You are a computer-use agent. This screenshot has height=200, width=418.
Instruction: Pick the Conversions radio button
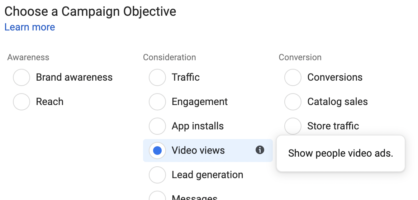click(293, 77)
